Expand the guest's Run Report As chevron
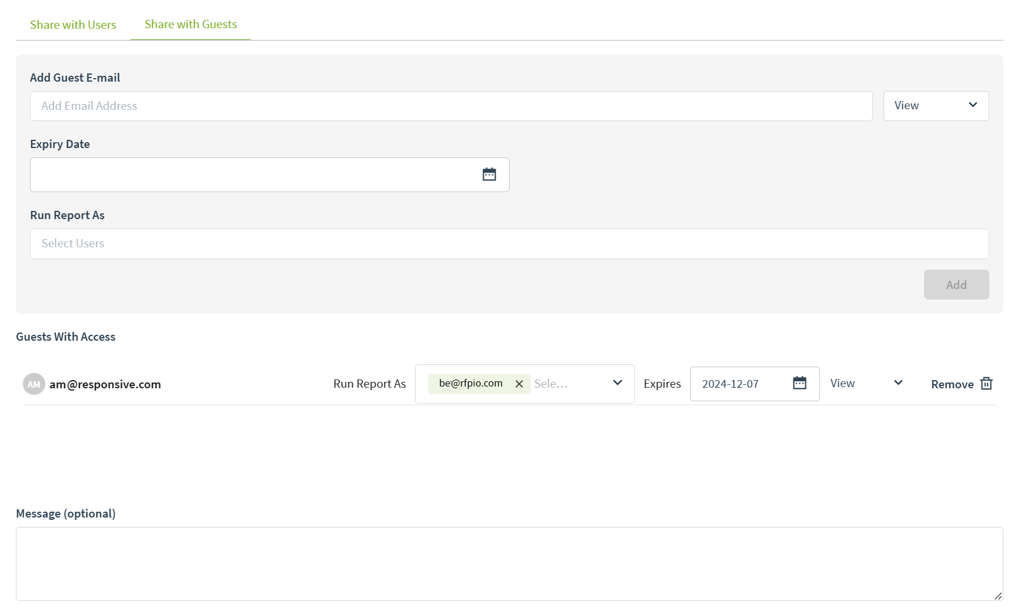 [x=617, y=383]
